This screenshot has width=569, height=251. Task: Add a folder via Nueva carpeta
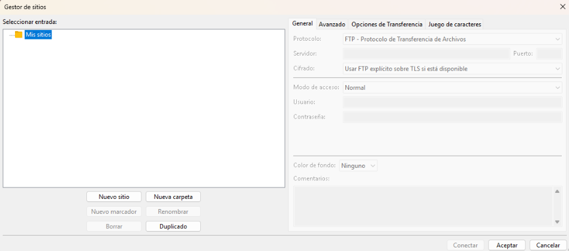[173, 196]
